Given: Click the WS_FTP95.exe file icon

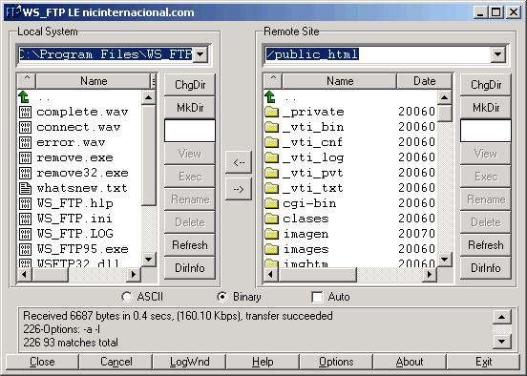Looking at the screenshot, I should coord(25,249).
